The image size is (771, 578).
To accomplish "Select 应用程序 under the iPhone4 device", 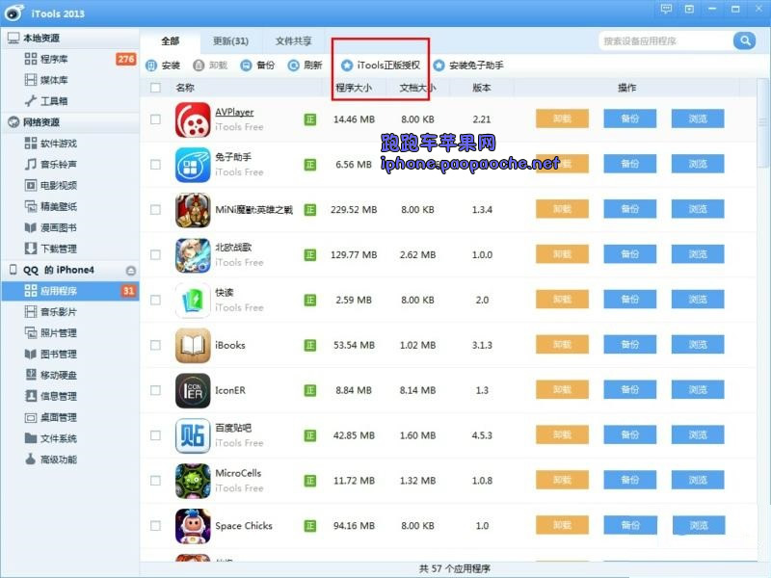I will pyautogui.click(x=69, y=291).
